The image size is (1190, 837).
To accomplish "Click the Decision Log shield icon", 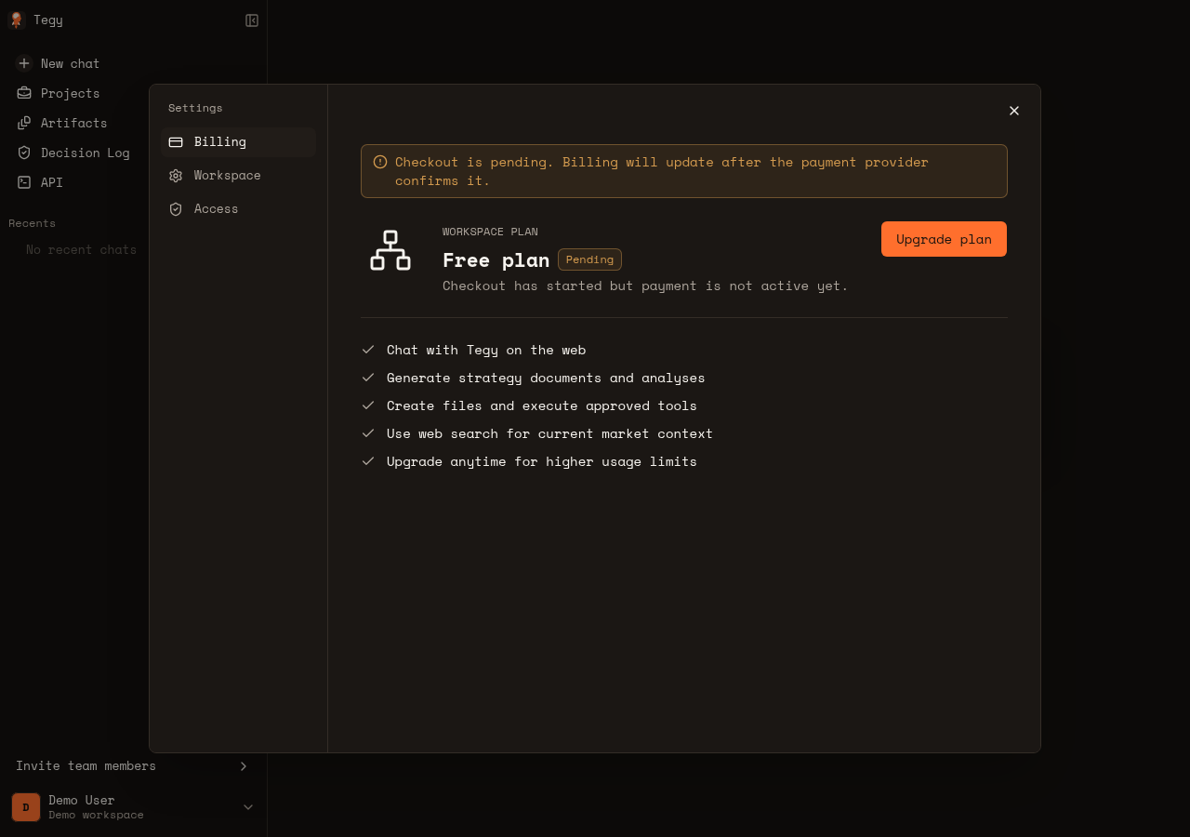I will [x=24, y=153].
